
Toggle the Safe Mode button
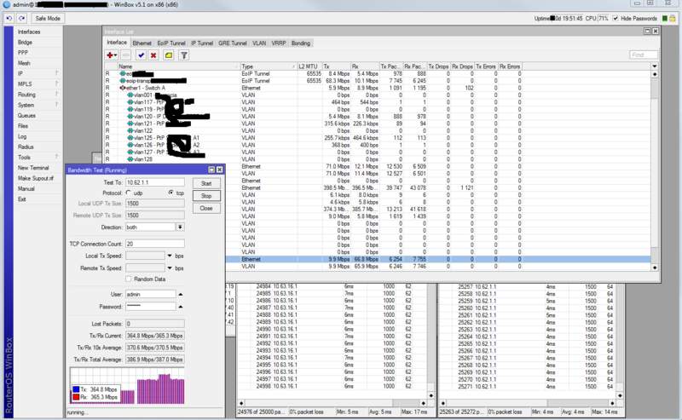point(48,18)
